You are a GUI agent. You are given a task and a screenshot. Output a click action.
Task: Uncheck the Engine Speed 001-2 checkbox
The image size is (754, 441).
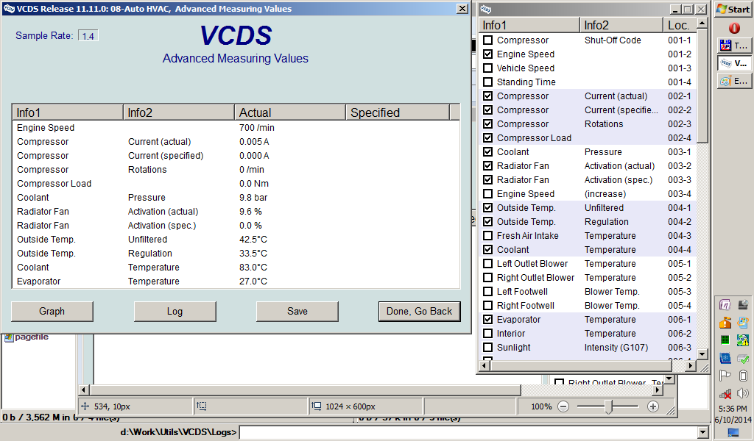pos(487,54)
